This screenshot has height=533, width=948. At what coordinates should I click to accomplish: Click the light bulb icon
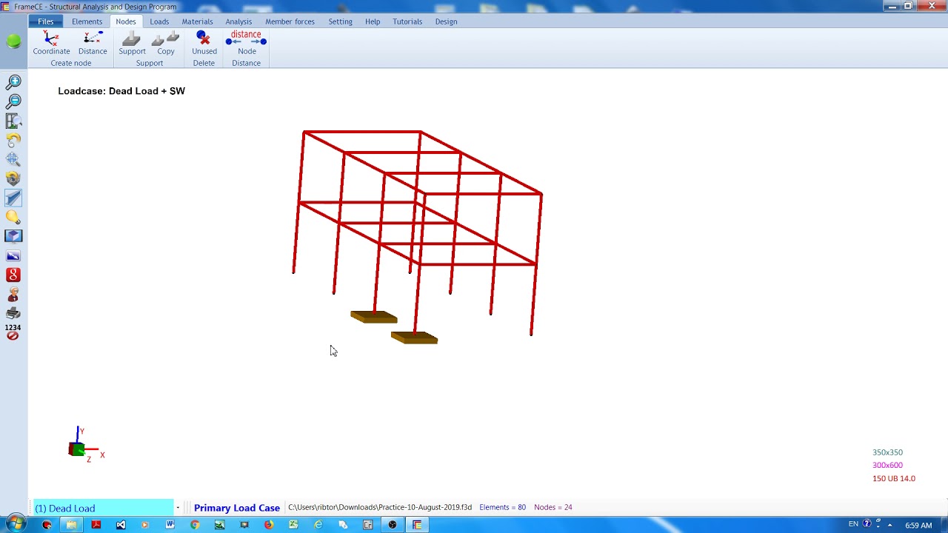[x=13, y=217]
